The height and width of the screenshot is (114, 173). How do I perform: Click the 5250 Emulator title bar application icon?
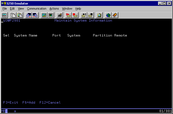click(4, 3)
